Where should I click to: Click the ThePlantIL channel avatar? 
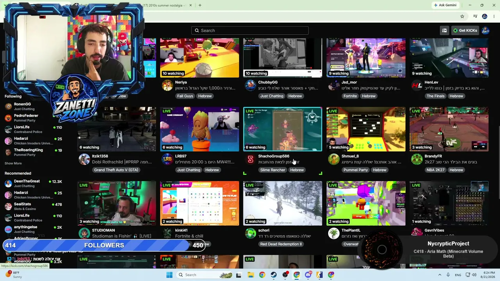coord(334,233)
